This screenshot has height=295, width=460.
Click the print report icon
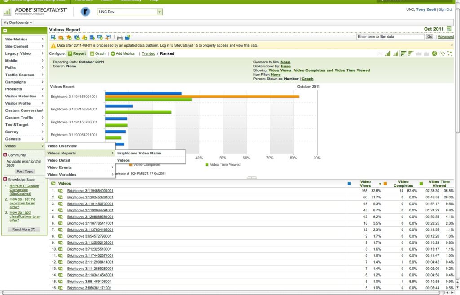(119, 37)
